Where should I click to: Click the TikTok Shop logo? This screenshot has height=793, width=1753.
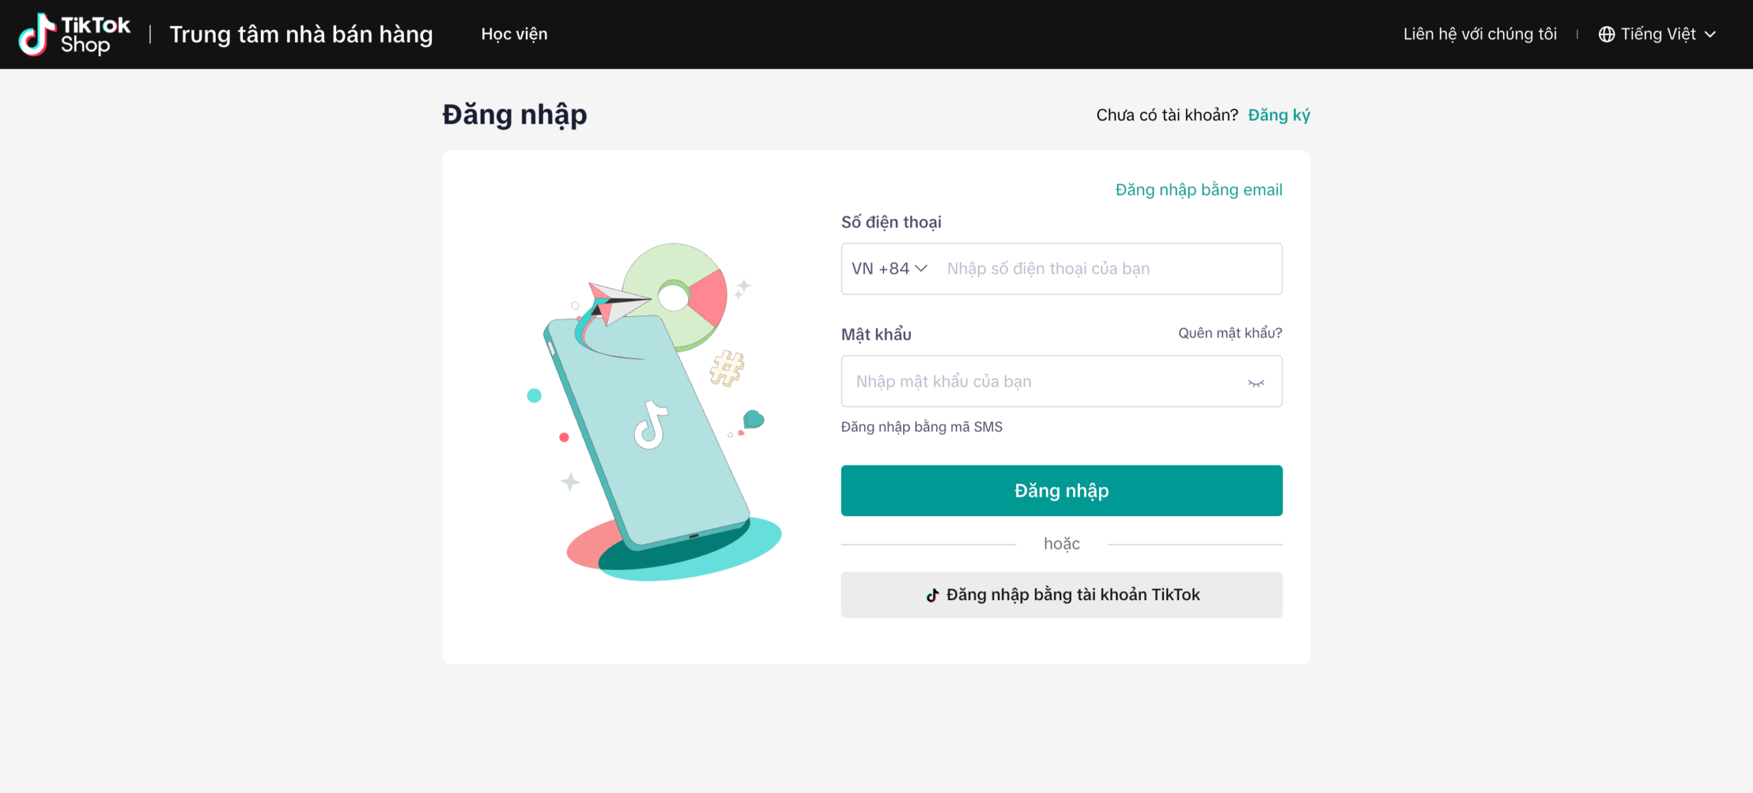[x=74, y=34]
